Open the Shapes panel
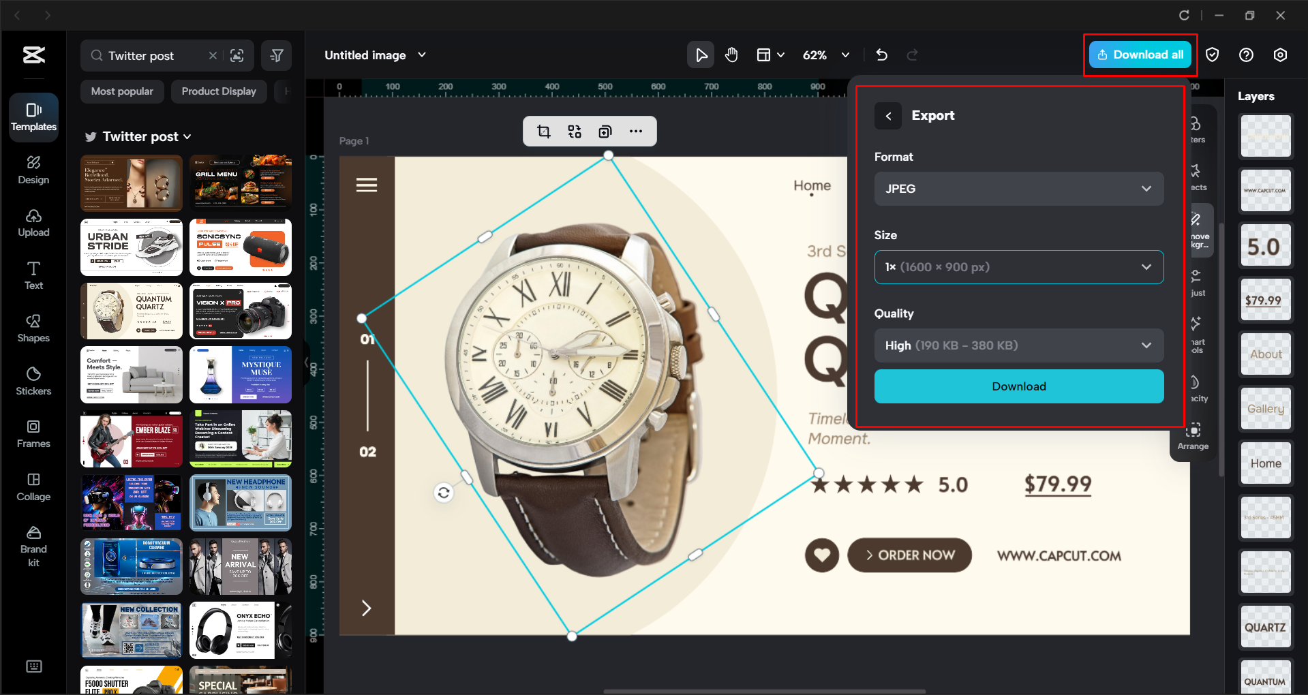This screenshot has width=1308, height=695. click(33, 328)
